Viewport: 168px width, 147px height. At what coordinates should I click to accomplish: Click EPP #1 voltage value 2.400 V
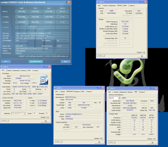click(x=151, y=134)
